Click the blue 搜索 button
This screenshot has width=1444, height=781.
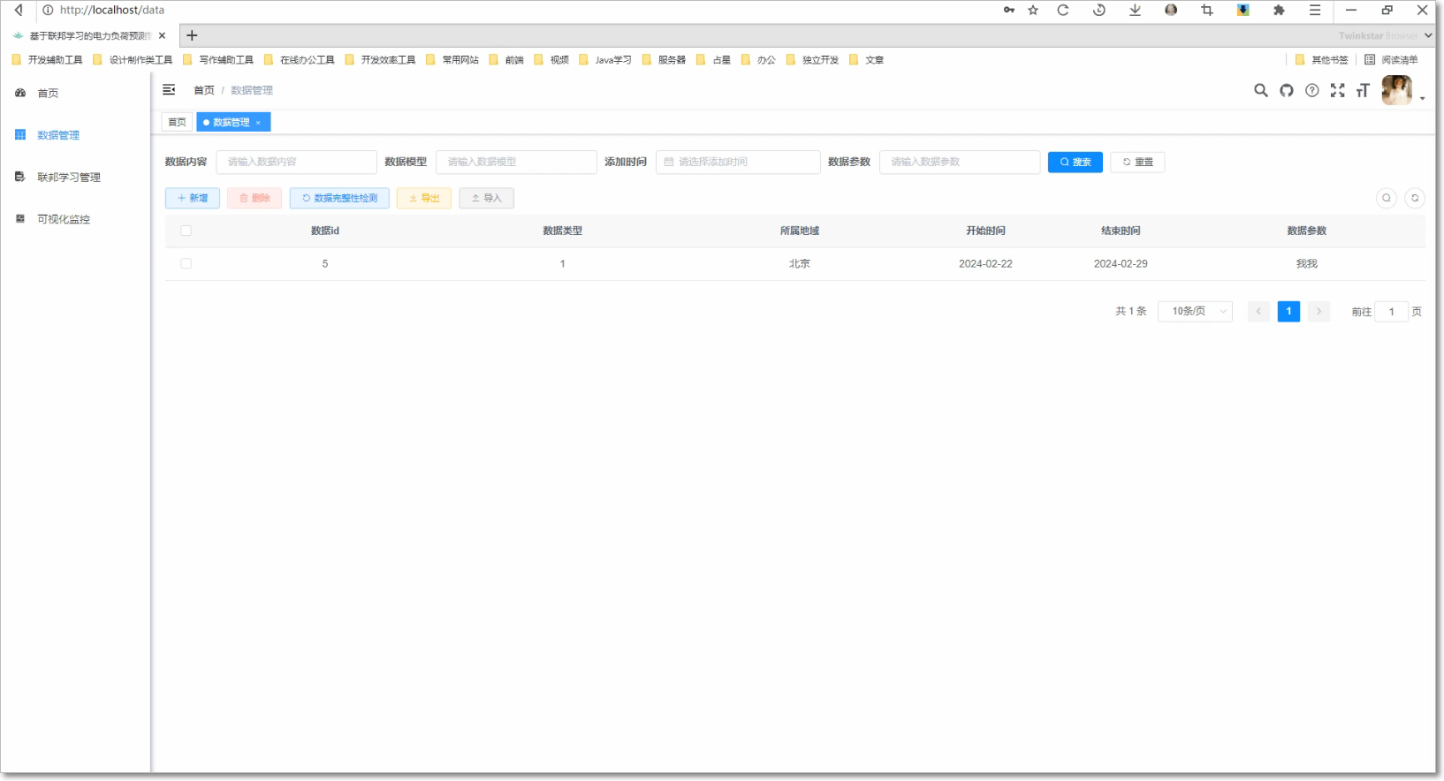click(1075, 162)
